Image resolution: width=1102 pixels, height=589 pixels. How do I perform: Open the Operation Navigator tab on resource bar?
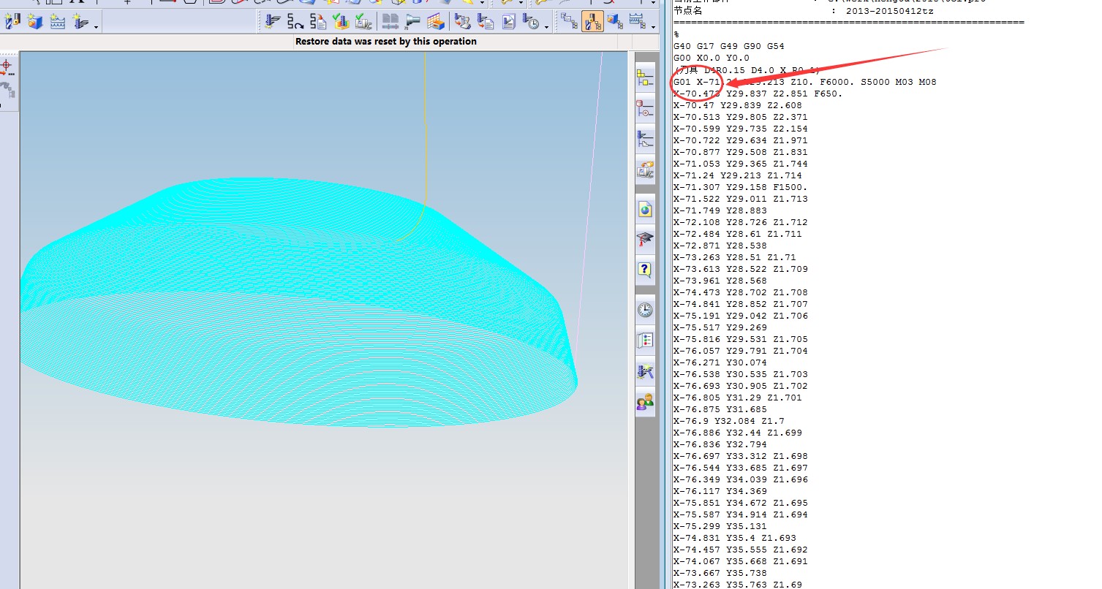coord(645,139)
